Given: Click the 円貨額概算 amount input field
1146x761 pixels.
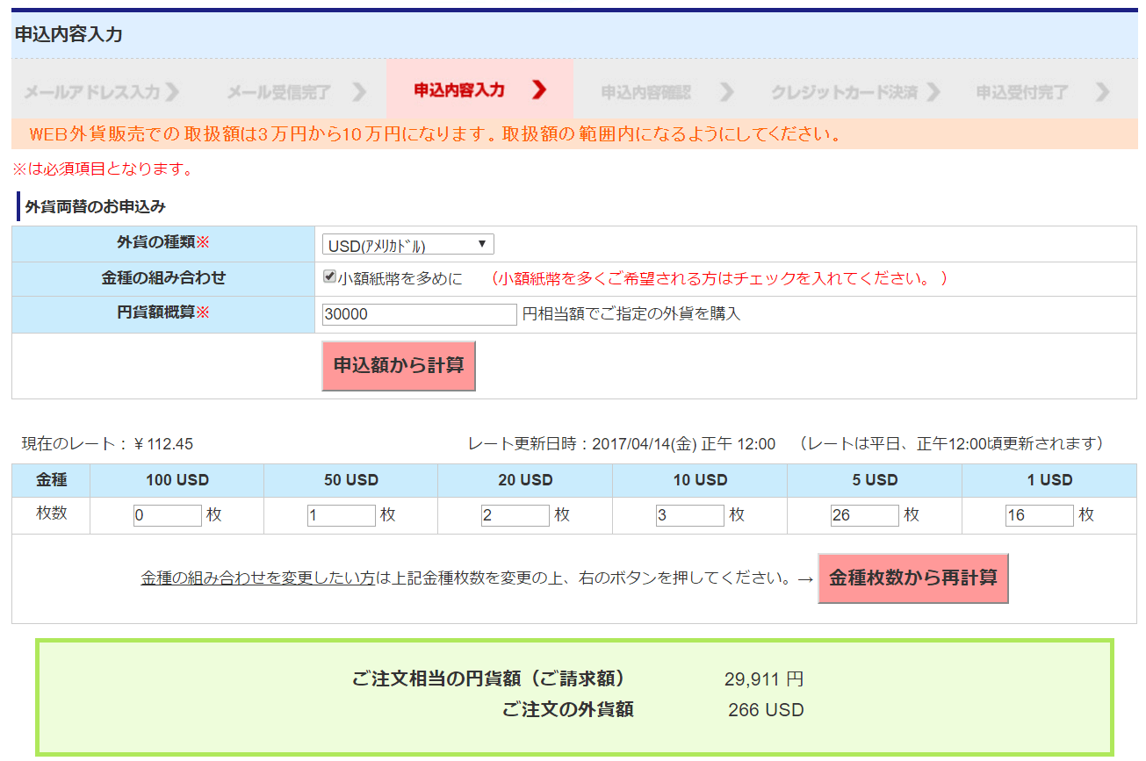Looking at the screenshot, I should click(x=419, y=314).
